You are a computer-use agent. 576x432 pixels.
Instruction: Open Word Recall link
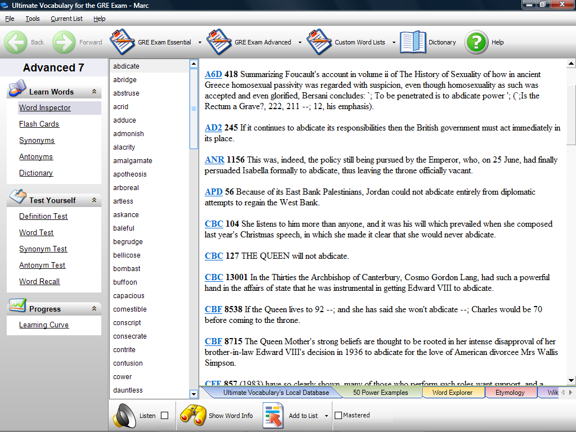[39, 281]
